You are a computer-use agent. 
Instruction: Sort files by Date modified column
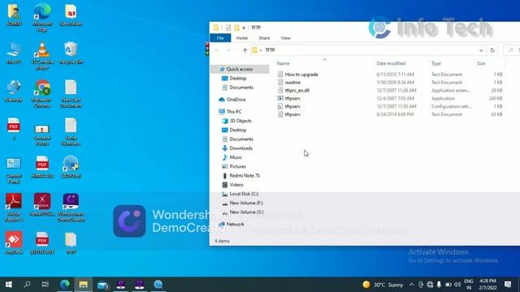[391, 63]
